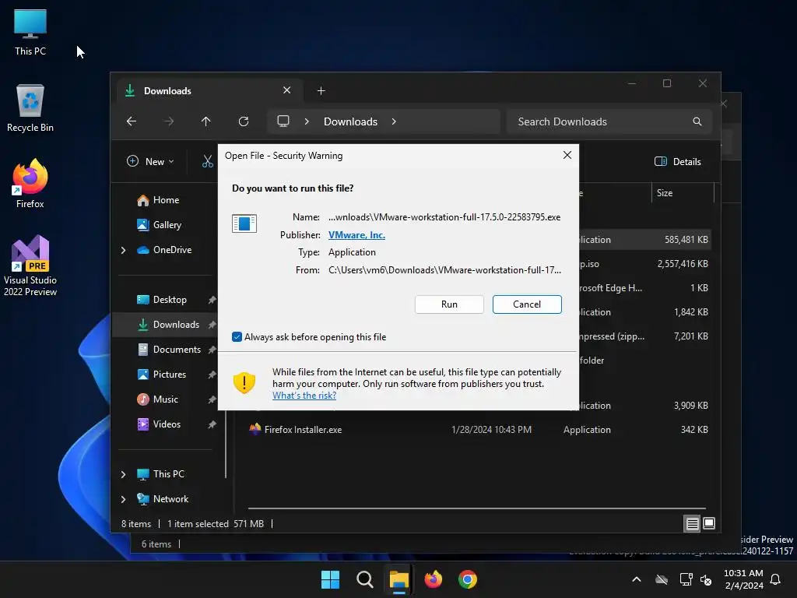
Task: Open the Windows Start menu
Action: [330, 579]
